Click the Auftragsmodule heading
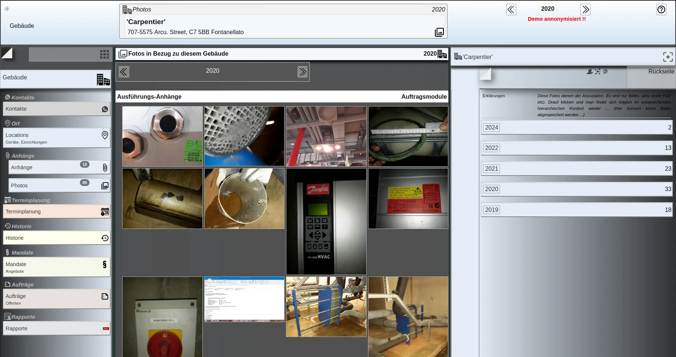This screenshot has height=357, width=676. pyautogui.click(x=424, y=97)
